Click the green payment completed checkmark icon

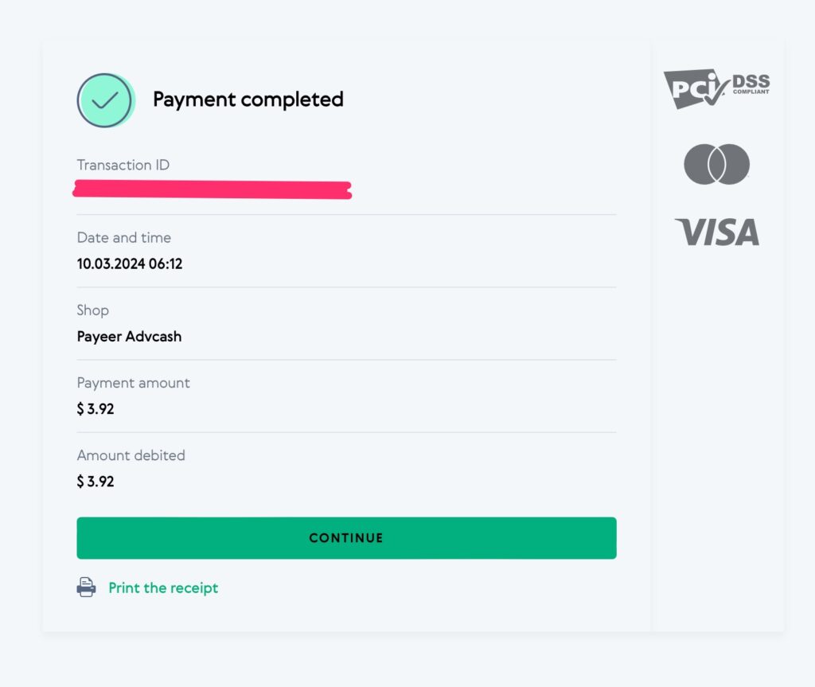pyautogui.click(x=106, y=100)
